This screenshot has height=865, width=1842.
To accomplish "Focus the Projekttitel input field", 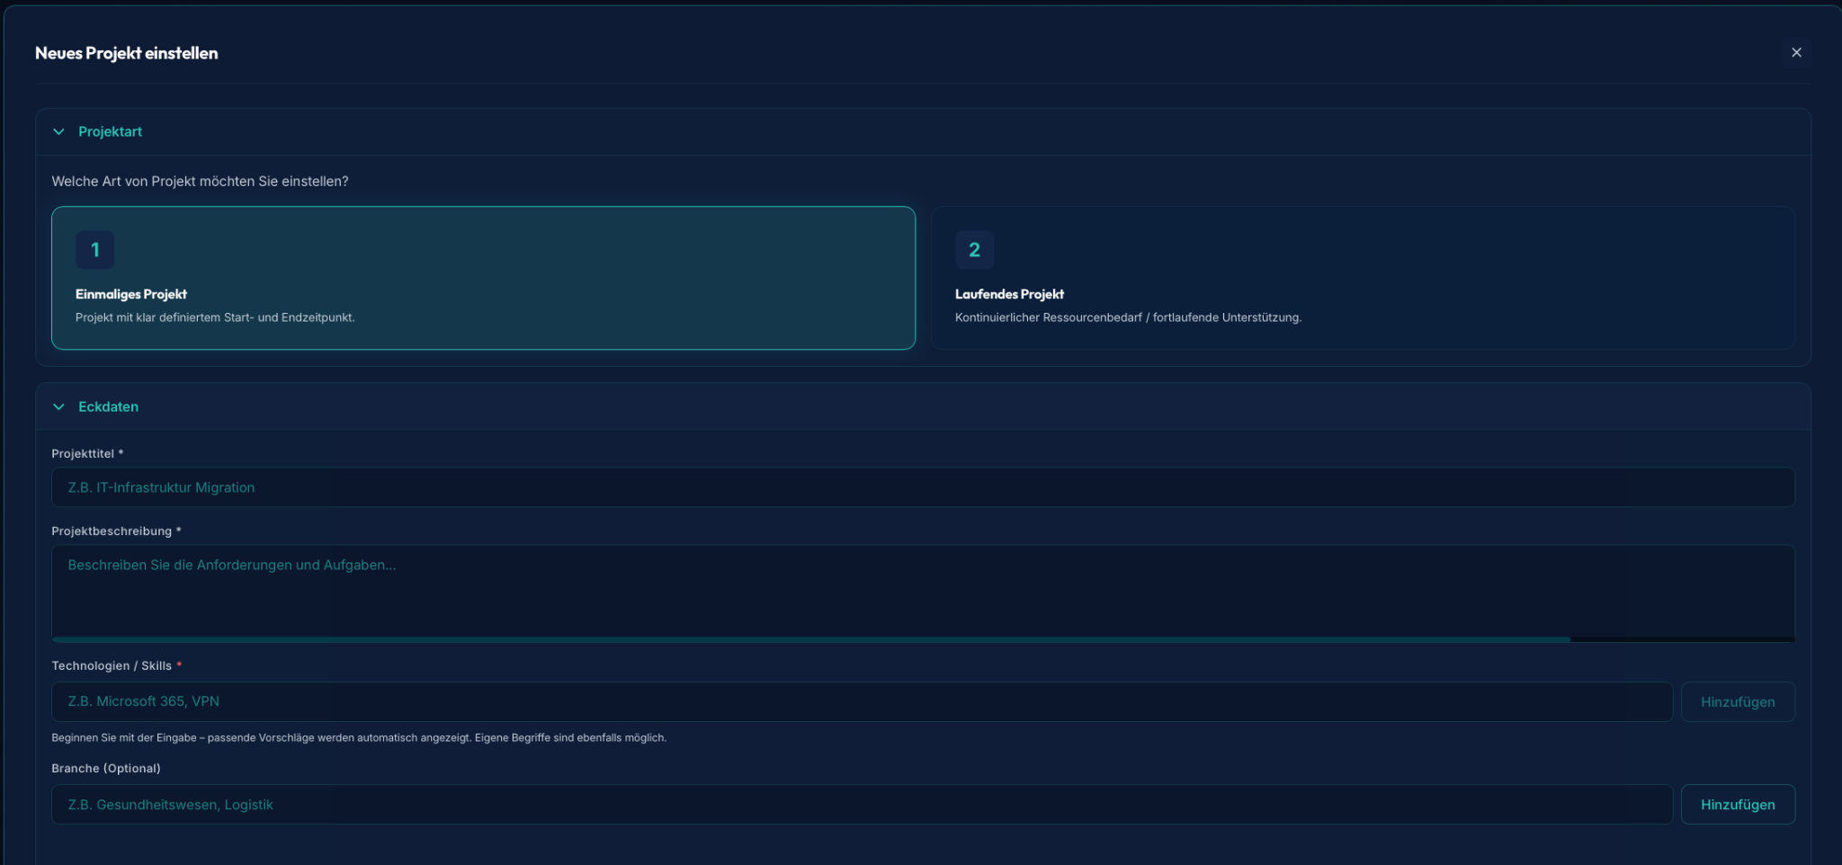I will [x=923, y=487].
